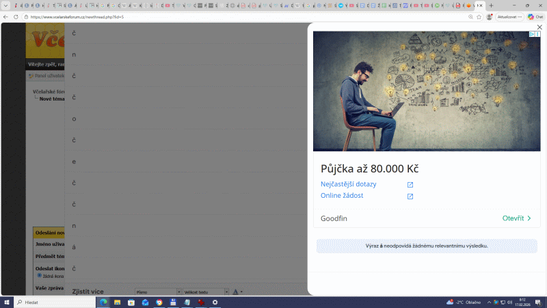Open the notification center icon

538,303
